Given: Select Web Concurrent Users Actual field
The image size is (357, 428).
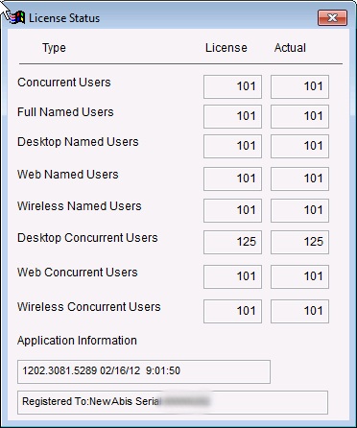Looking at the screenshot, I should tap(299, 276).
